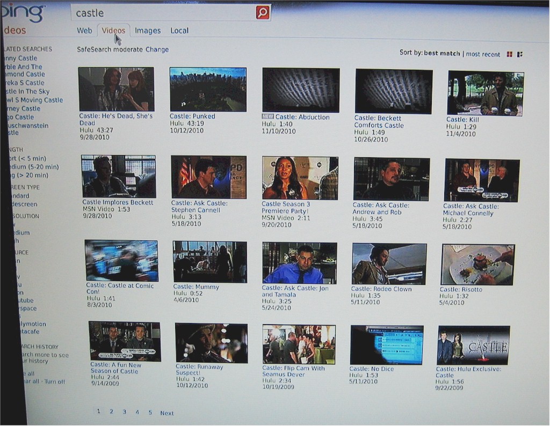The image size is (550, 426).
Task: Play the 'Castle: Risotto' video thumbnail
Action: [x=478, y=265]
